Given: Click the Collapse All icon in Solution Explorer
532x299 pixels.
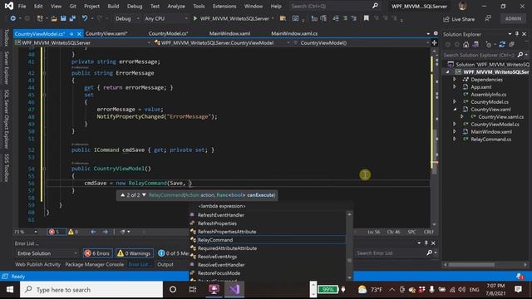Looking at the screenshot, I should (x=512, y=44).
